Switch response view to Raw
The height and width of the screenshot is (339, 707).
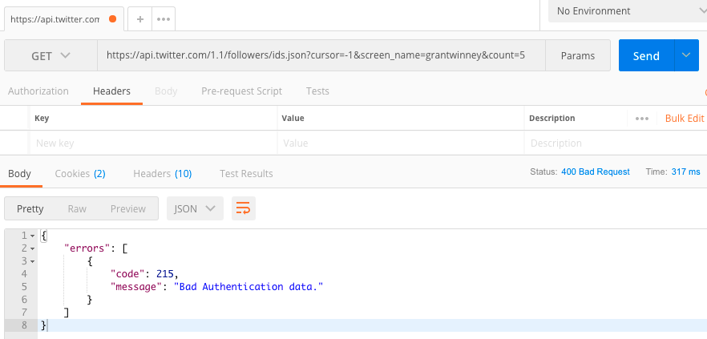pyautogui.click(x=77, y=208)
